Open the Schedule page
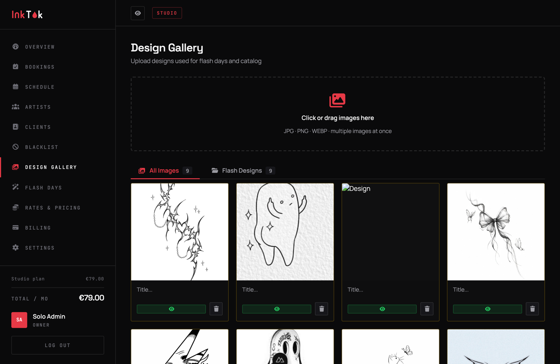 pyautogui.click(x=58, y=87)
